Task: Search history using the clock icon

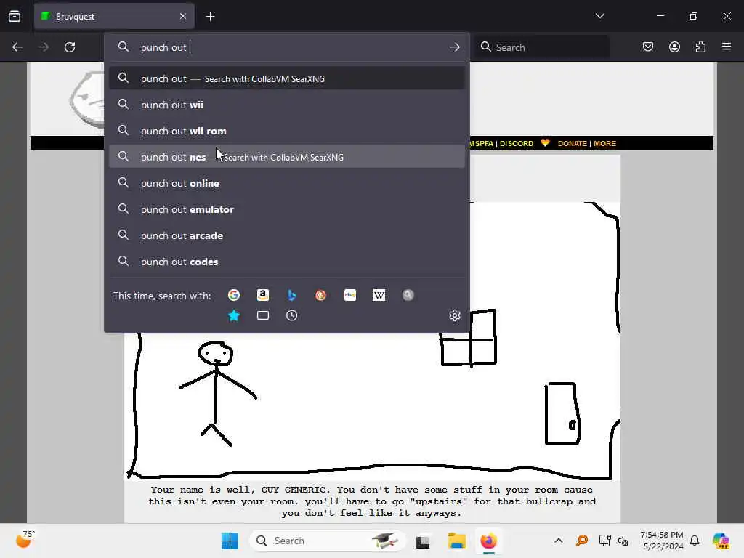Action: [x=292, y=315]
